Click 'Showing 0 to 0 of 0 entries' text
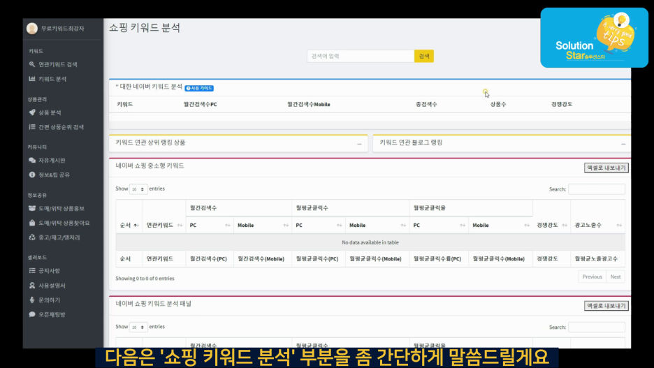 coord(145,279)
